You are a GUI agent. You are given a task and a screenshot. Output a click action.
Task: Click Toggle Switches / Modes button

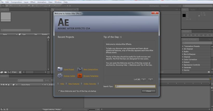click(52, 109)
